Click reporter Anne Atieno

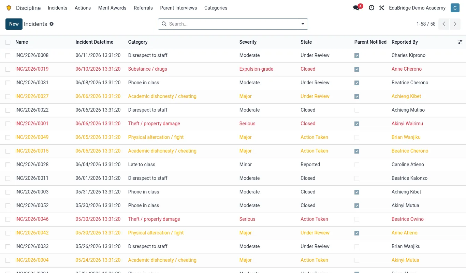tap(405, 233)
